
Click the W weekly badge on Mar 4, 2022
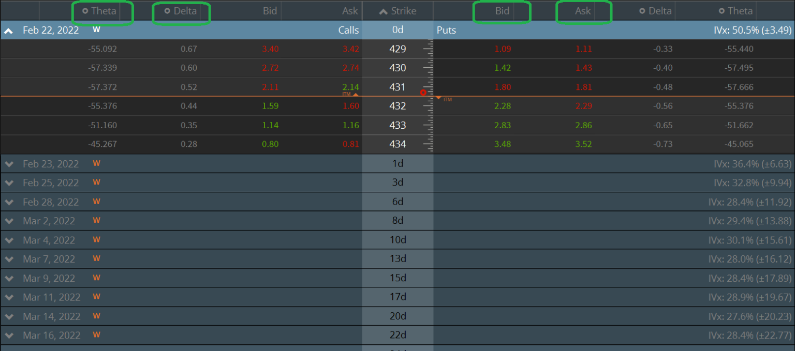96,239
